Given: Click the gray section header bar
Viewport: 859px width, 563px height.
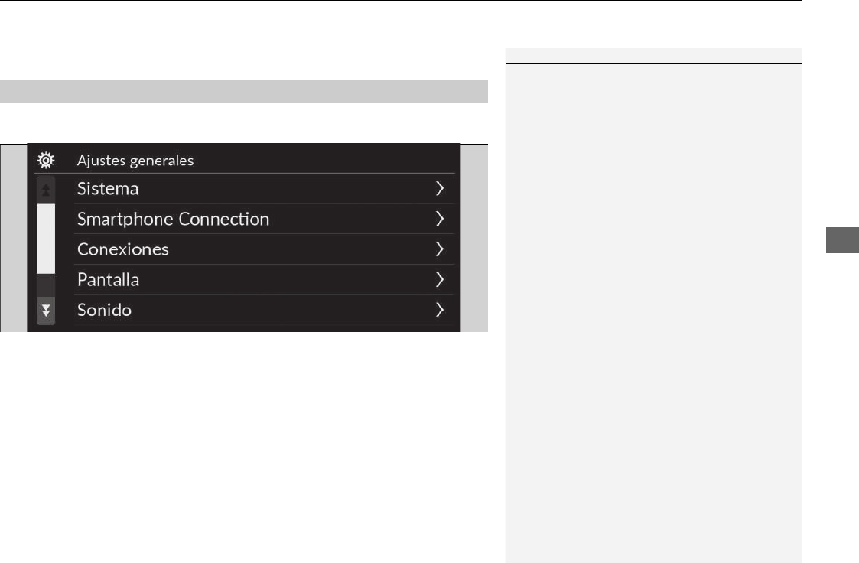Looking at the screenshot, I should pos(244,92).
